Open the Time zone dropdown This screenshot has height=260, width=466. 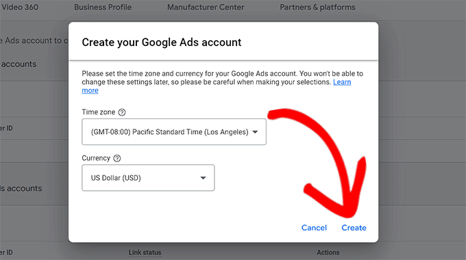174,132
